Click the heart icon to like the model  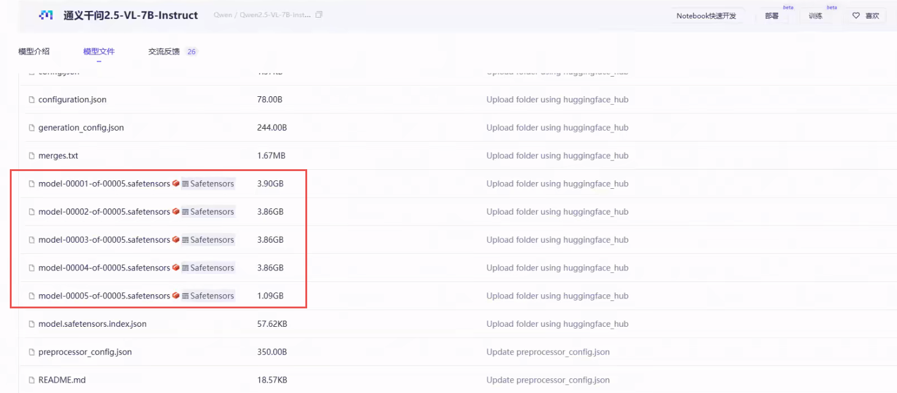856,16
